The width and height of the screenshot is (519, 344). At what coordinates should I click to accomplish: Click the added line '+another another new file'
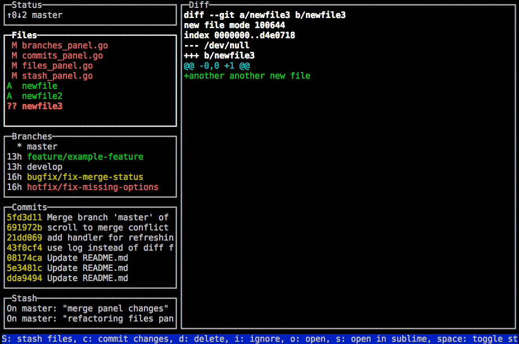point(247,76)
